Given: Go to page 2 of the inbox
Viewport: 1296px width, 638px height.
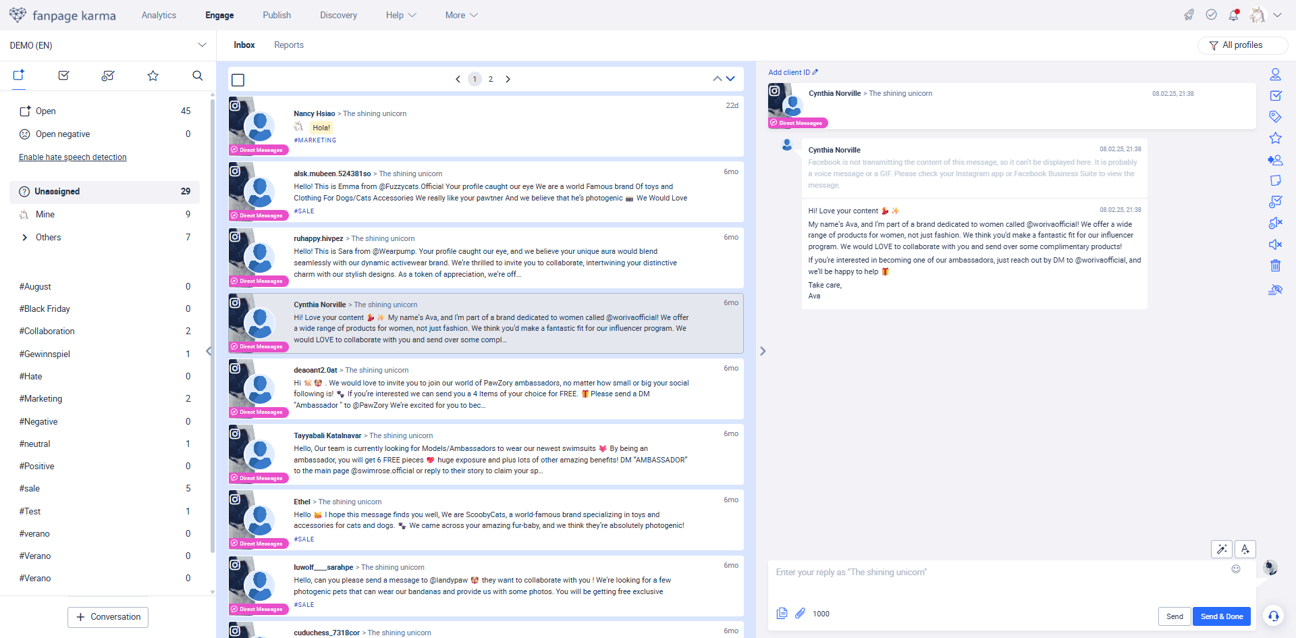Looking at the screenshot, I should click(x=491, y=79).
